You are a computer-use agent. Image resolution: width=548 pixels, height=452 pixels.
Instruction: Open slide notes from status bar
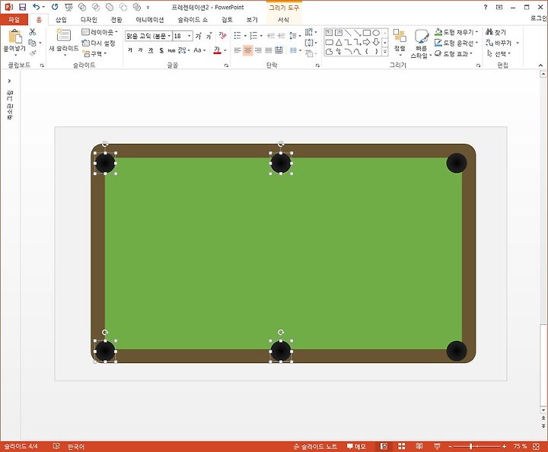click(x=315, y=446)
